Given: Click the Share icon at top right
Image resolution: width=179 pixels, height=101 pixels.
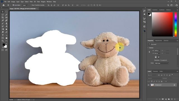Looking at the screenshot, I should [x=176, y=5].
